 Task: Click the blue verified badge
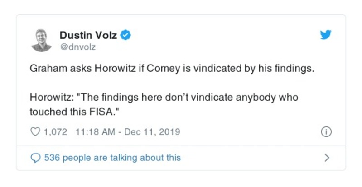tap(127, 34)
